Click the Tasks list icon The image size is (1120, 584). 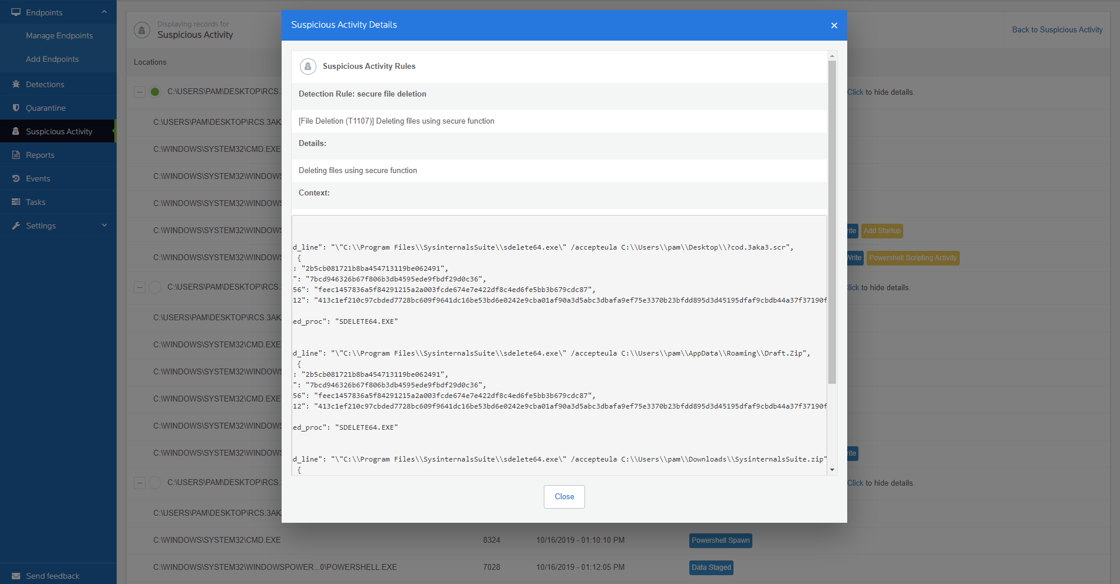click(16, 202)
